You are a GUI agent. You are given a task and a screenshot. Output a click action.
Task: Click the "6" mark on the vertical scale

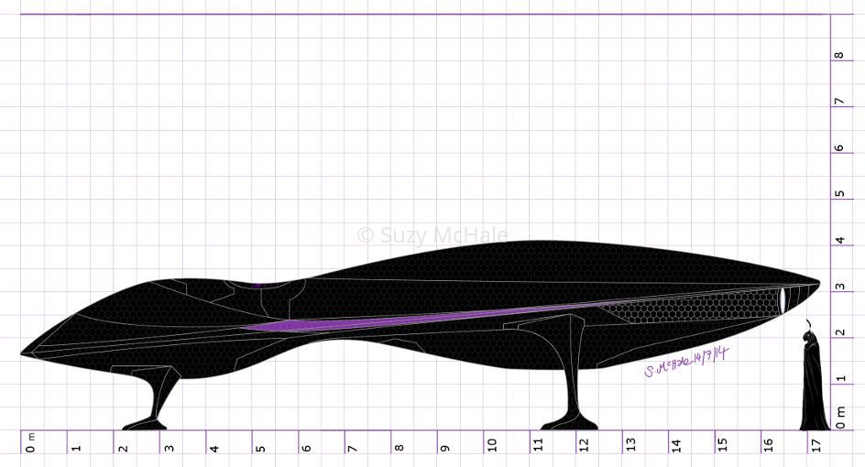click(x=839, y=147)
